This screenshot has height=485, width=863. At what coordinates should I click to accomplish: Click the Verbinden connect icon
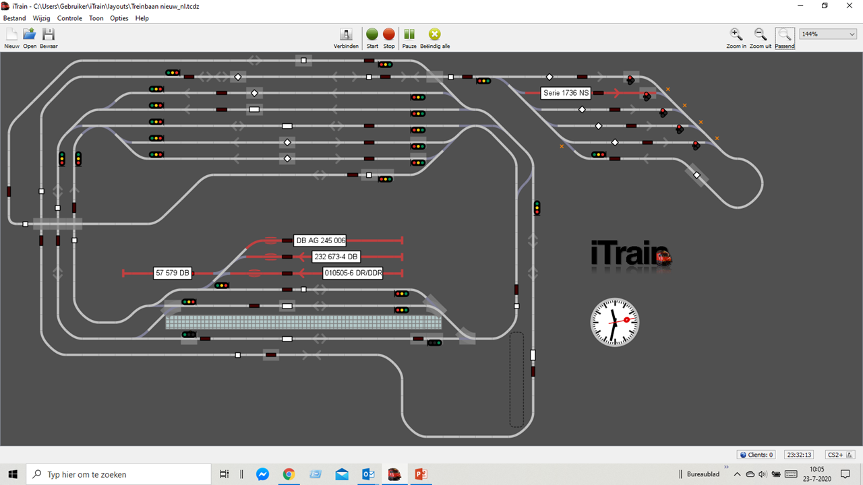pyautogui.click(x=346, y=38)
